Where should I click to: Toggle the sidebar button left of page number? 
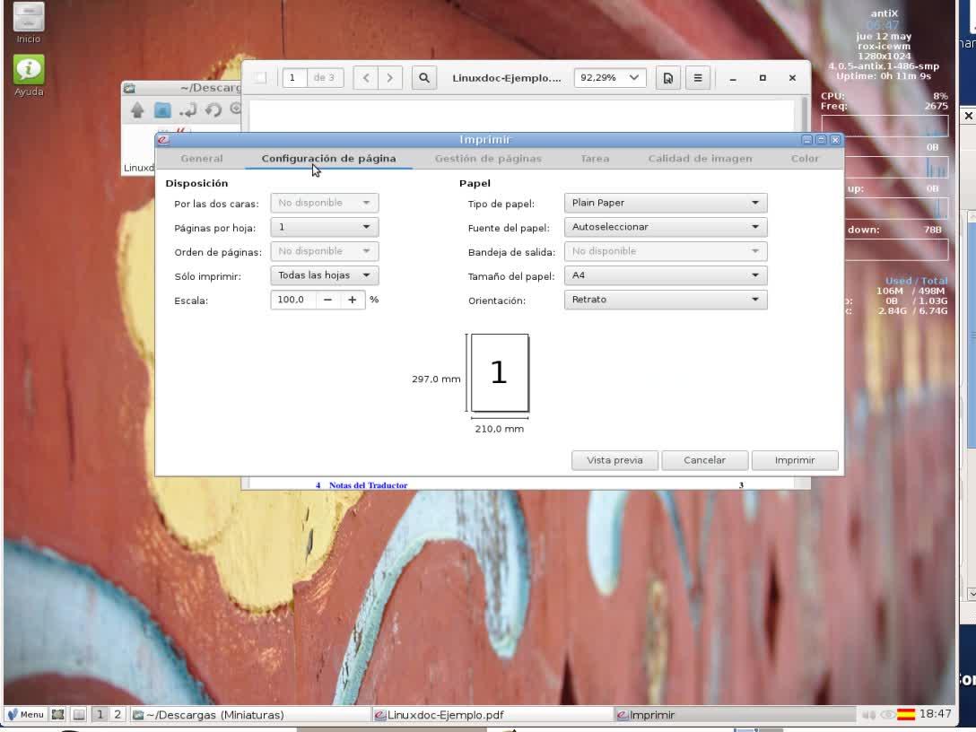point(260,78)
